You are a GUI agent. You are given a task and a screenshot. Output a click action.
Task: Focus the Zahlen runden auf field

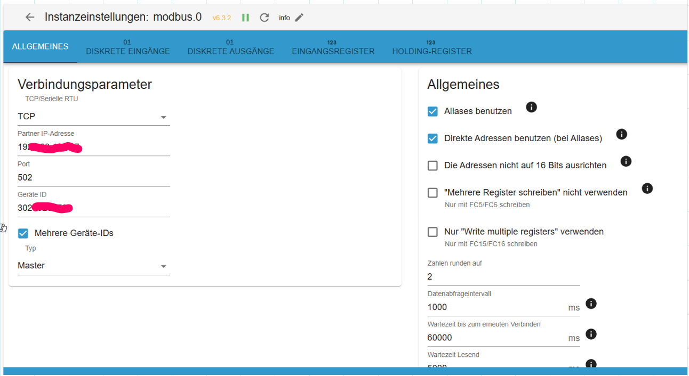click(503, 277)
